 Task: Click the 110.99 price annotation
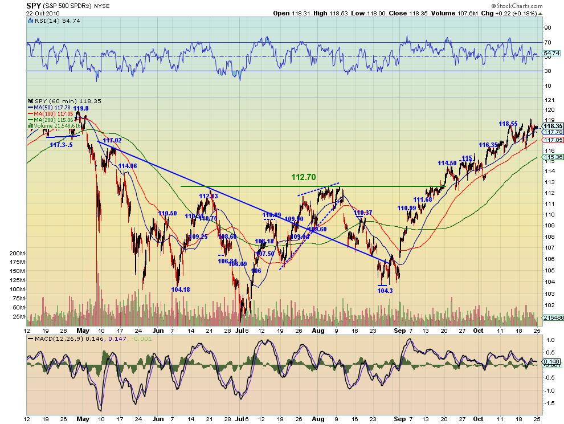point(406,208)
